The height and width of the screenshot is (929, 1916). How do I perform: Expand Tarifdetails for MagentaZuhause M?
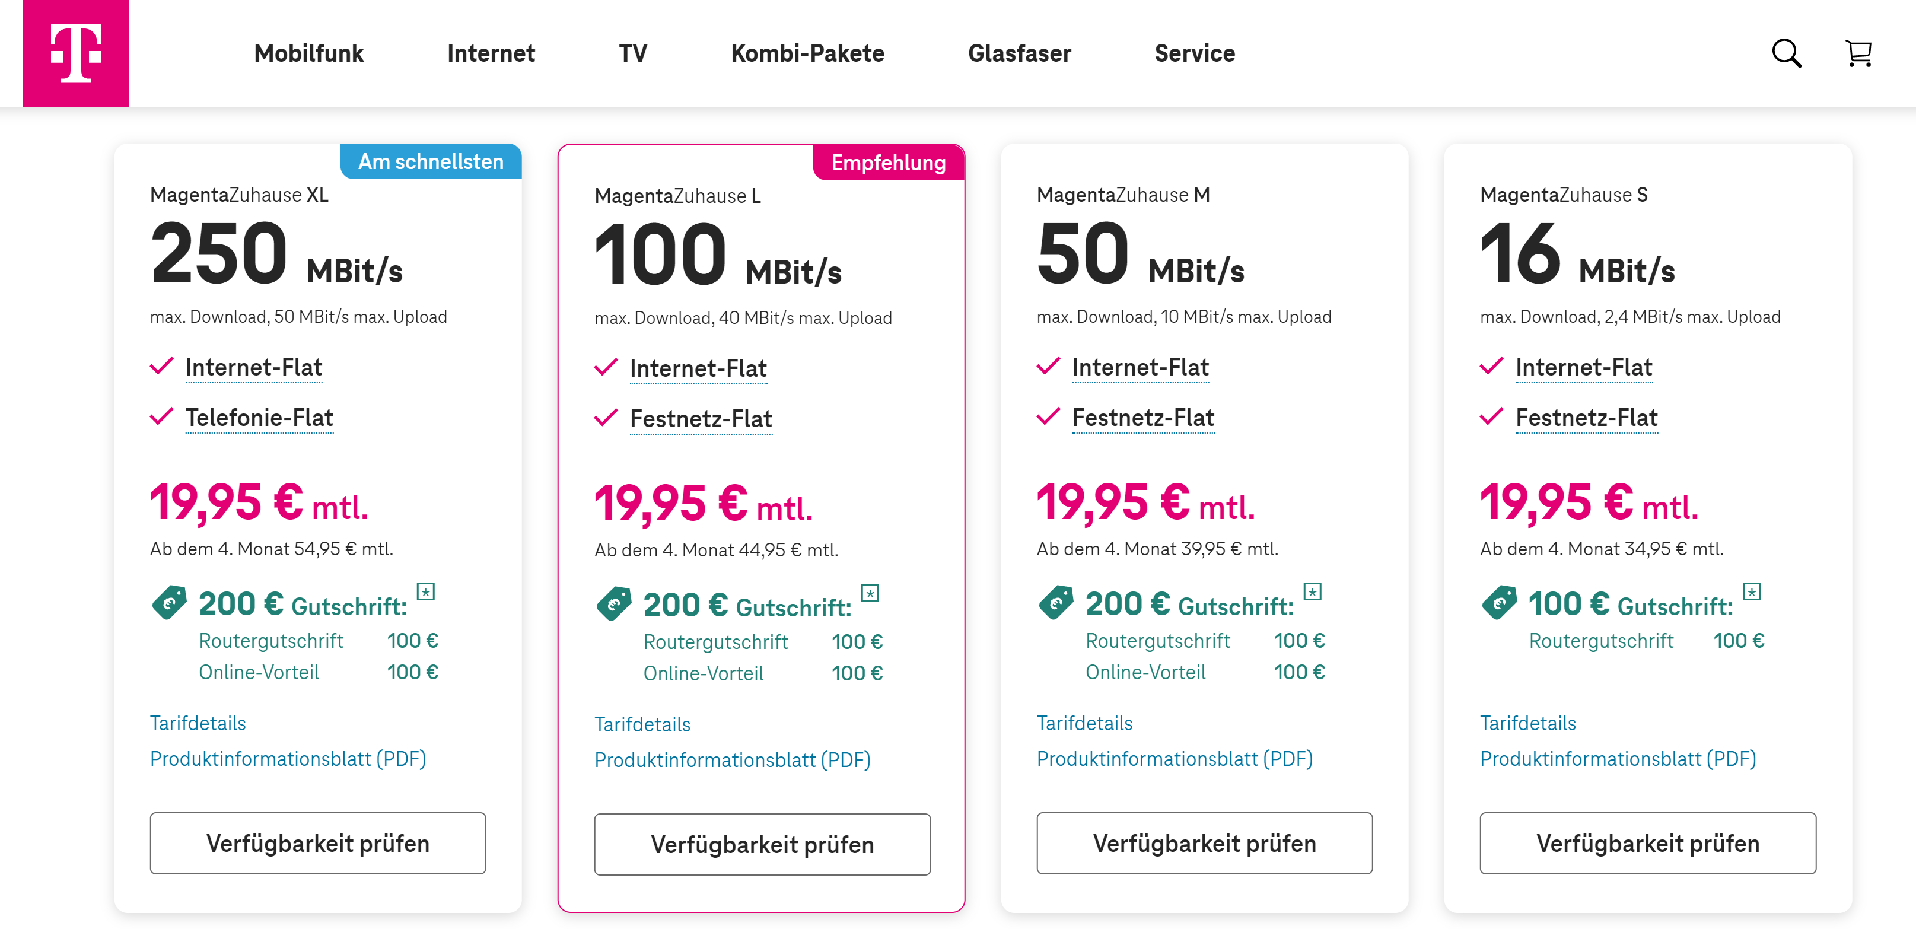pos(1085,722)
